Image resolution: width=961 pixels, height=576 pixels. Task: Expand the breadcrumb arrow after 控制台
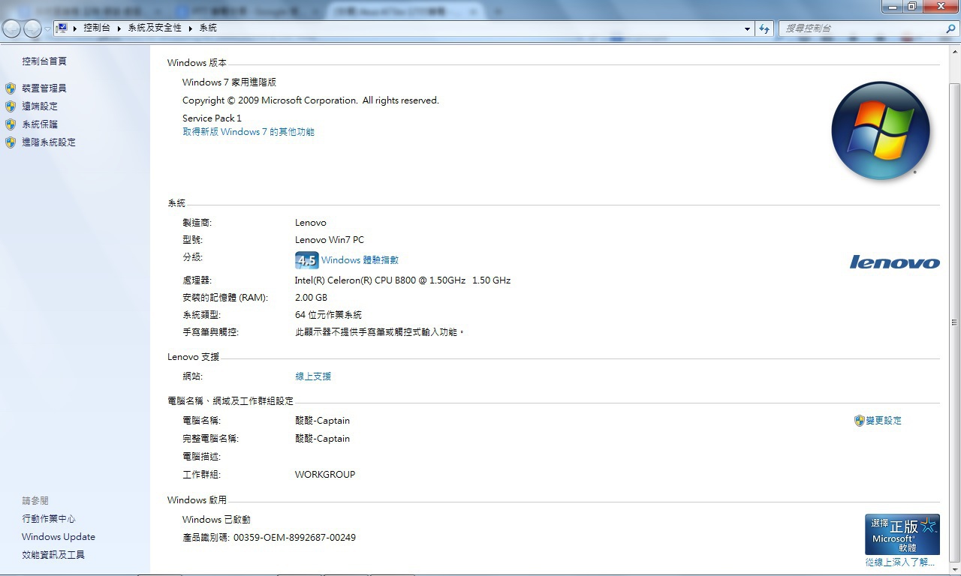pos(119,28)
